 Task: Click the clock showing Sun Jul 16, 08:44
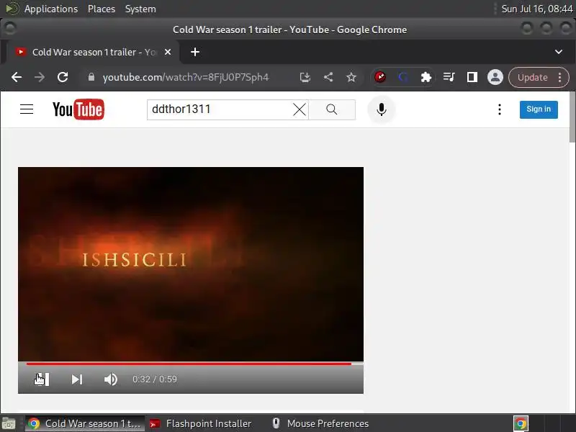[536, 9]
